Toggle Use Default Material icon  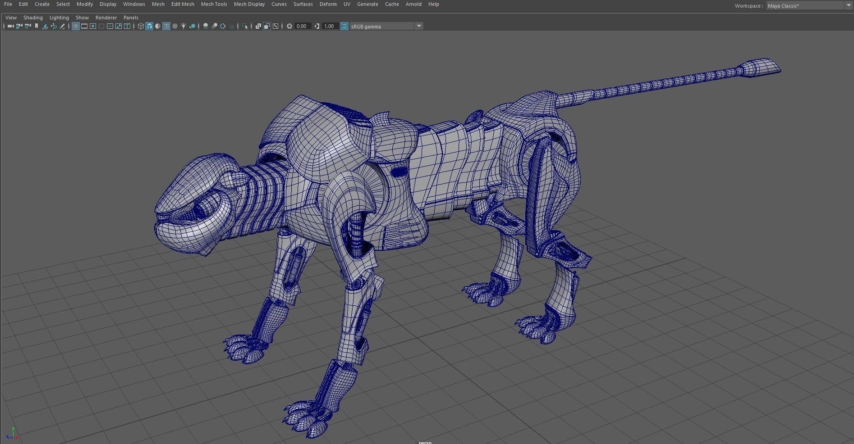[x=158, y=26]
